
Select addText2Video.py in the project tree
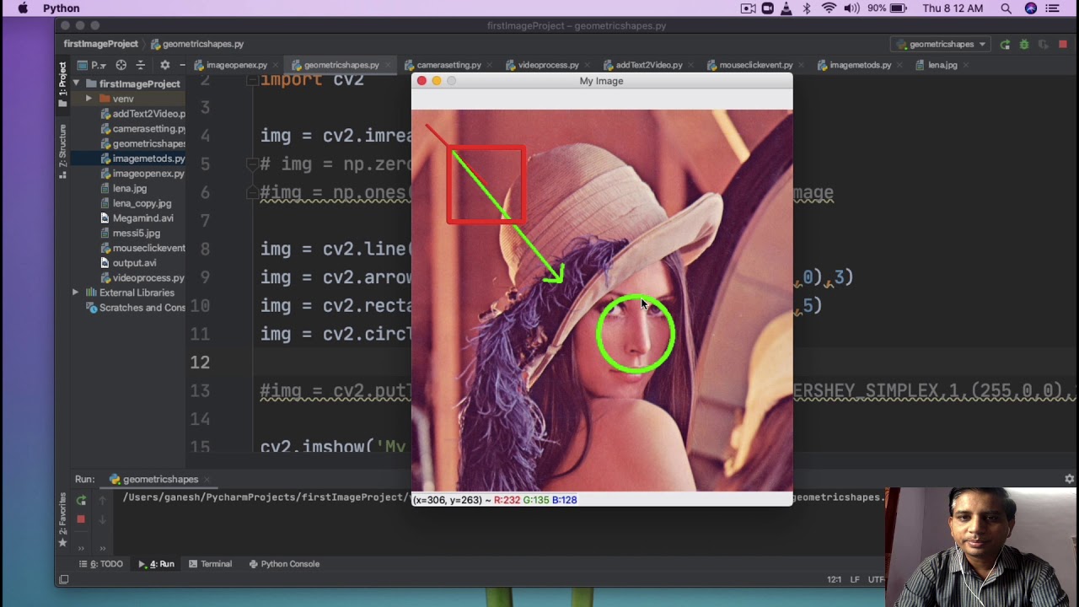(142, 114)
